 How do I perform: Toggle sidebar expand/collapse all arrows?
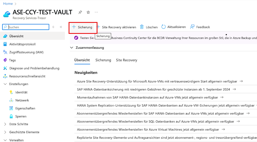[x=53, y=27]
